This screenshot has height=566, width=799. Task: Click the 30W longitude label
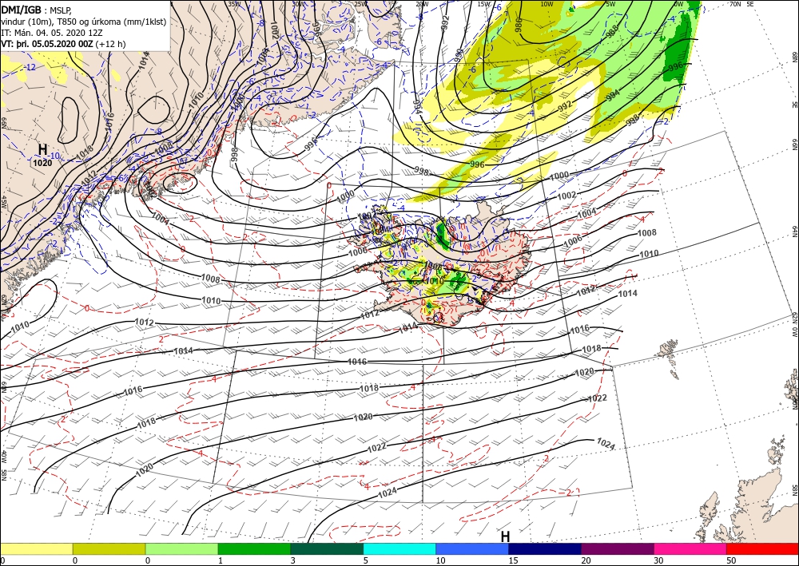[x=299, y=4]
